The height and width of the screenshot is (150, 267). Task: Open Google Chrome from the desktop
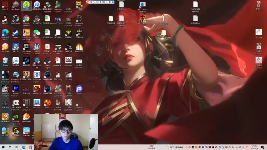pos(26,21)
